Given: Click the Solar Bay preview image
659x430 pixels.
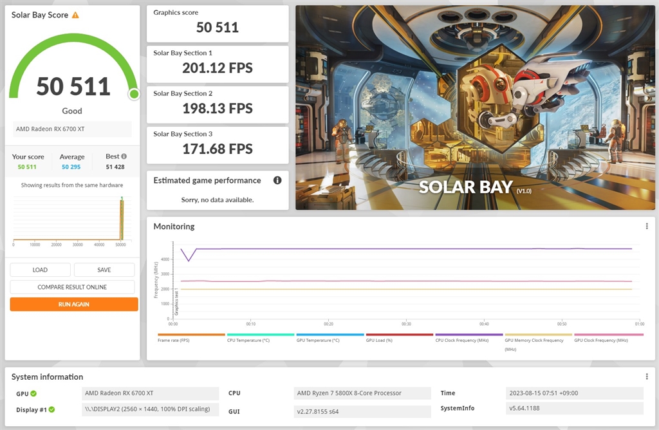Looking at the screenshot, I should [475, 107].
